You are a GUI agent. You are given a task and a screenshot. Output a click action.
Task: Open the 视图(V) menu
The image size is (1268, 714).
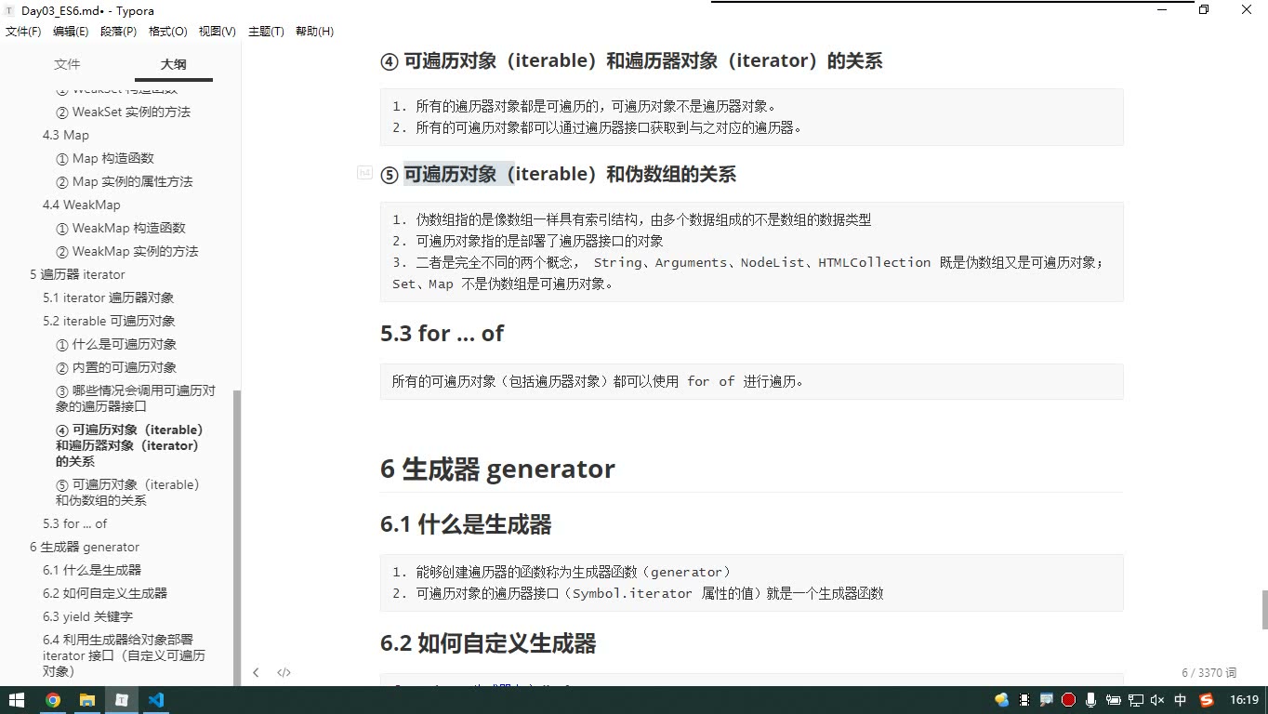218,32
